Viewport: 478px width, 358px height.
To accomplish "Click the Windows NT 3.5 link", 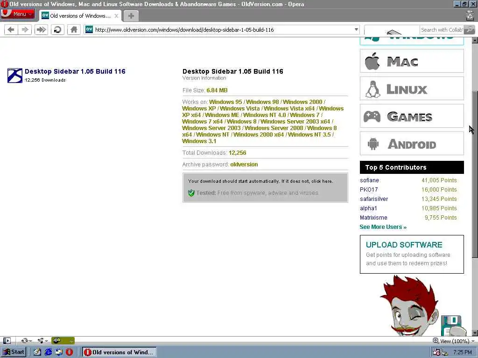I will [x=309, y=135].
